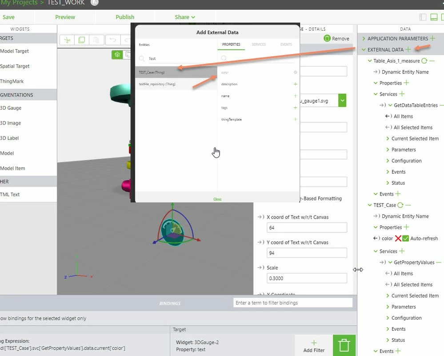Add an Application Parameter with plus icon
This screenshot has width=444, height=356.
(432, 38)
